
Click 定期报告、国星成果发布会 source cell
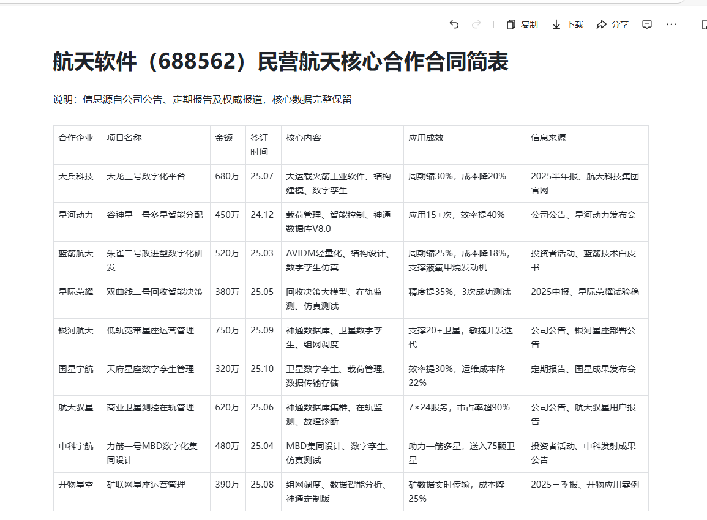pos(587,376)
